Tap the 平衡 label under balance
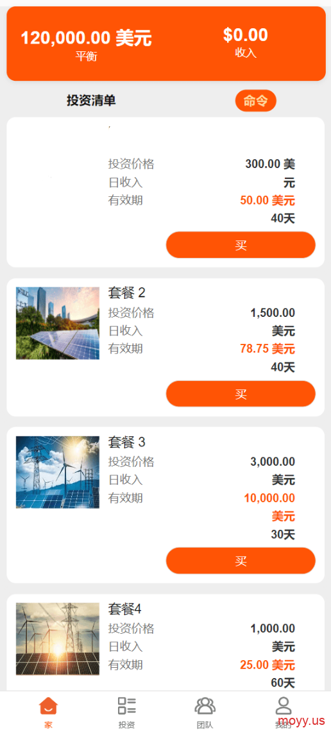 (86, 56)
